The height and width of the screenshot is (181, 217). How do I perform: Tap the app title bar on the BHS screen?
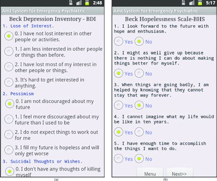(164, 11)
